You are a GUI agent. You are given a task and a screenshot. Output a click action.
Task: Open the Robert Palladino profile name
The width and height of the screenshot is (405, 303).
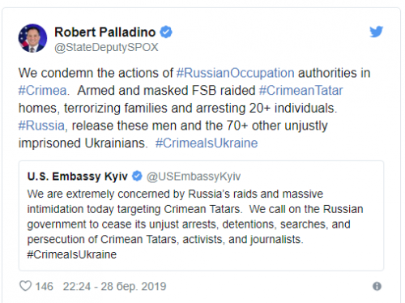point(105,32)
